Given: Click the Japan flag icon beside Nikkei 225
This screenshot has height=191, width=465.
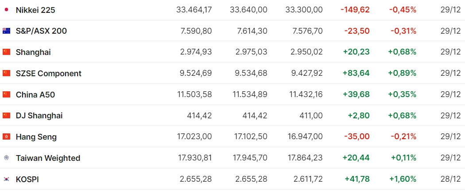Looking at the screenshot, I should click(6, 10).
